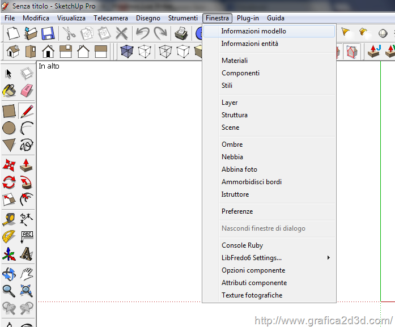Open the Materiali window
The image size is (395, 327).
(x=235, y=61)
